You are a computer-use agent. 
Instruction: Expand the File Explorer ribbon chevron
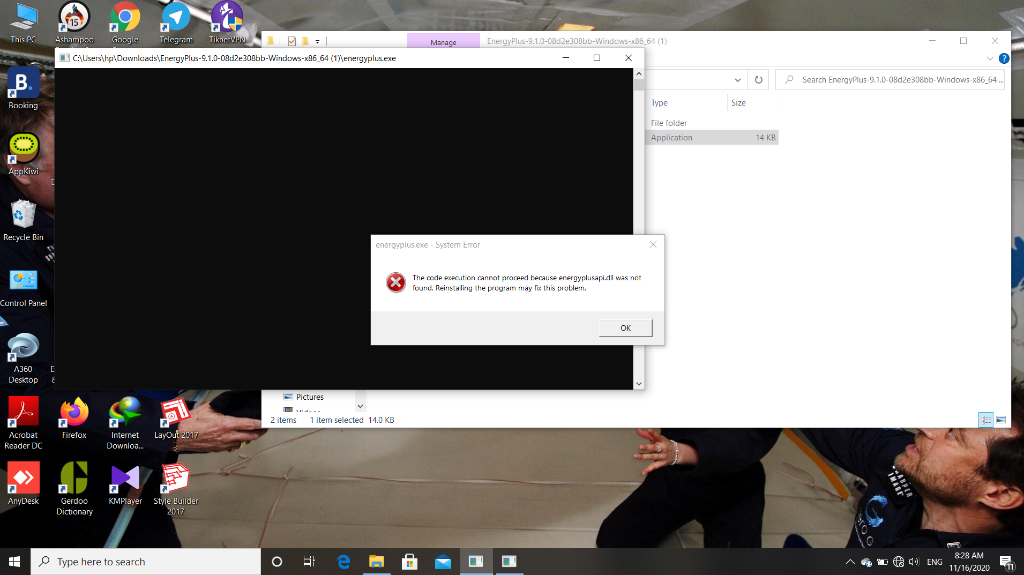pos(990,58)
